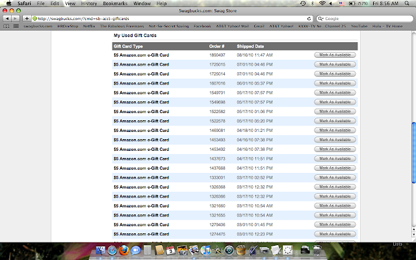Show Top Sites grid icon

[x=16, y=26]
